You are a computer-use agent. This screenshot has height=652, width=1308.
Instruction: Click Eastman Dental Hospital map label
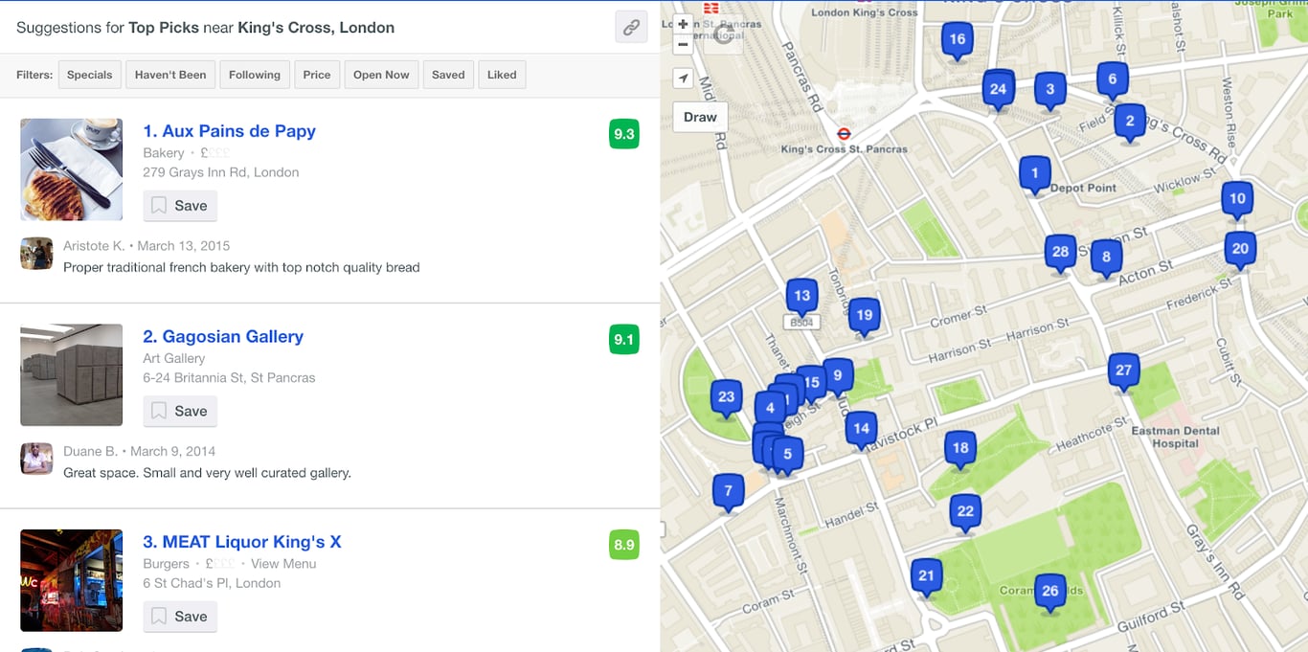click(1175, 437)
